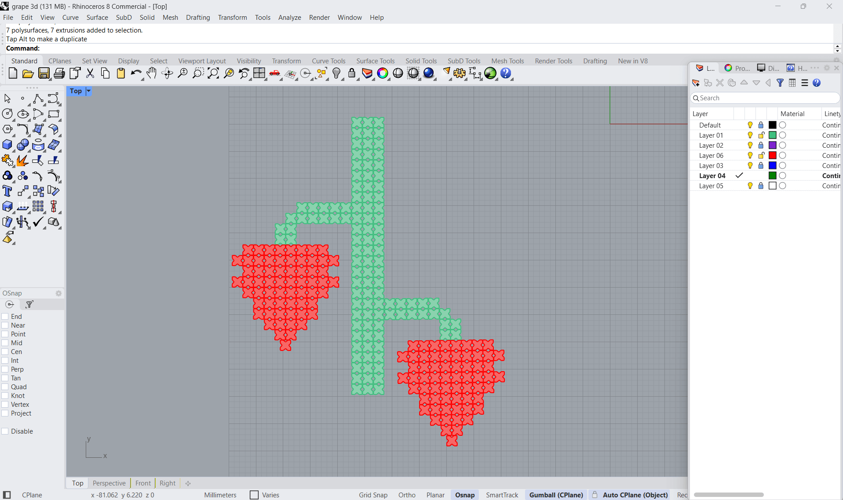The width and height of the screenshot is (843, 500).
Task: Switch to the Perspective viewport tab
Action: 109,483
